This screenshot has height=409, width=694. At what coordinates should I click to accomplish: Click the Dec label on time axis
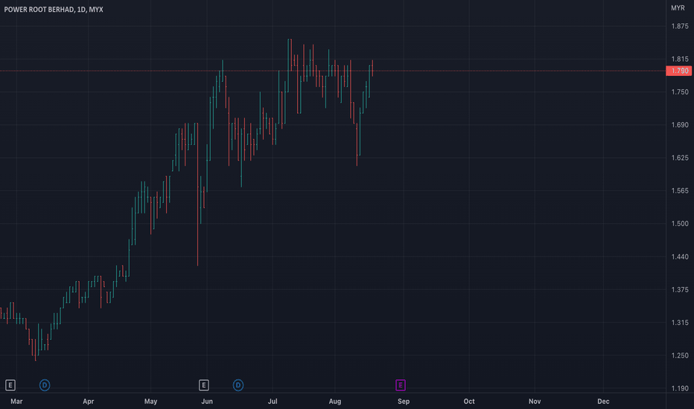click(603, 402)
